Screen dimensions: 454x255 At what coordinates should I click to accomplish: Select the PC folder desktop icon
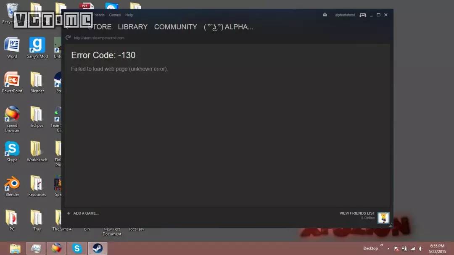coord(12,221)
